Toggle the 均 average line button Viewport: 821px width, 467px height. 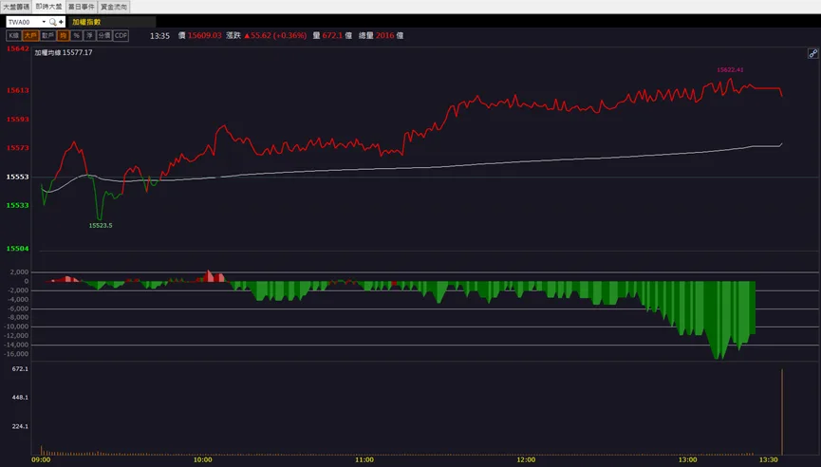[63, 36]
